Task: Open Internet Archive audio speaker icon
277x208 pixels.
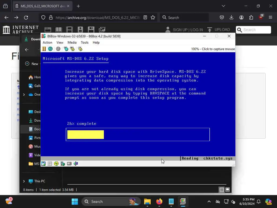Action: pos(80,30)
